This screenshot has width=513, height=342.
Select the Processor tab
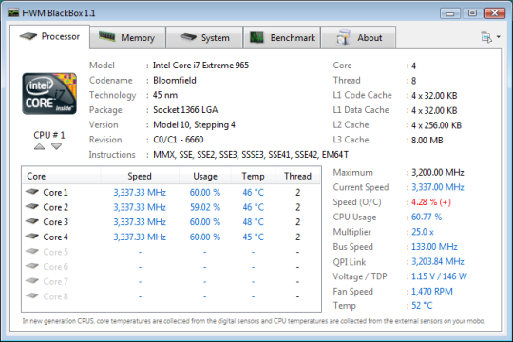49,37
